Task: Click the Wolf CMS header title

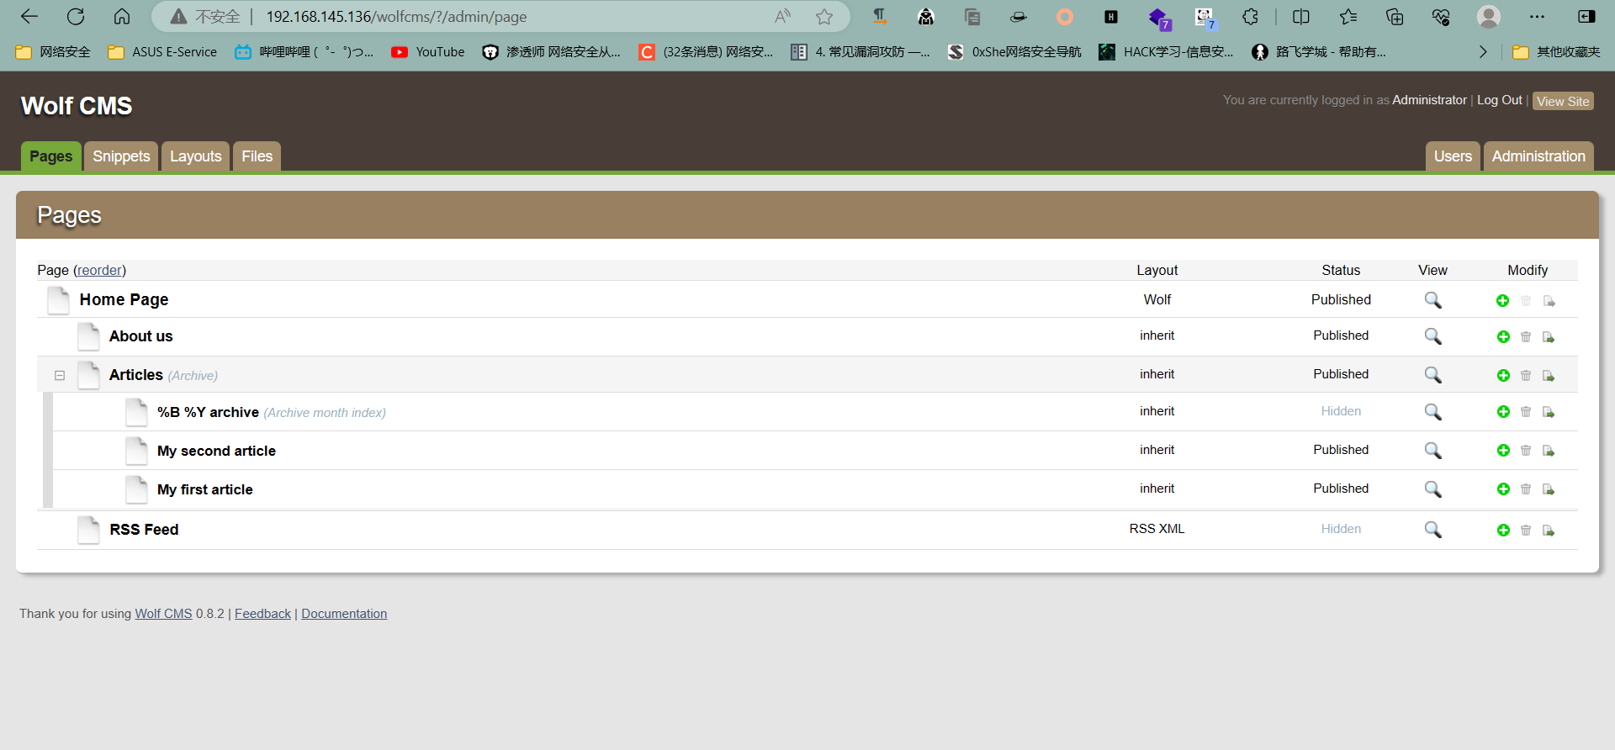Action: [77, 106]
